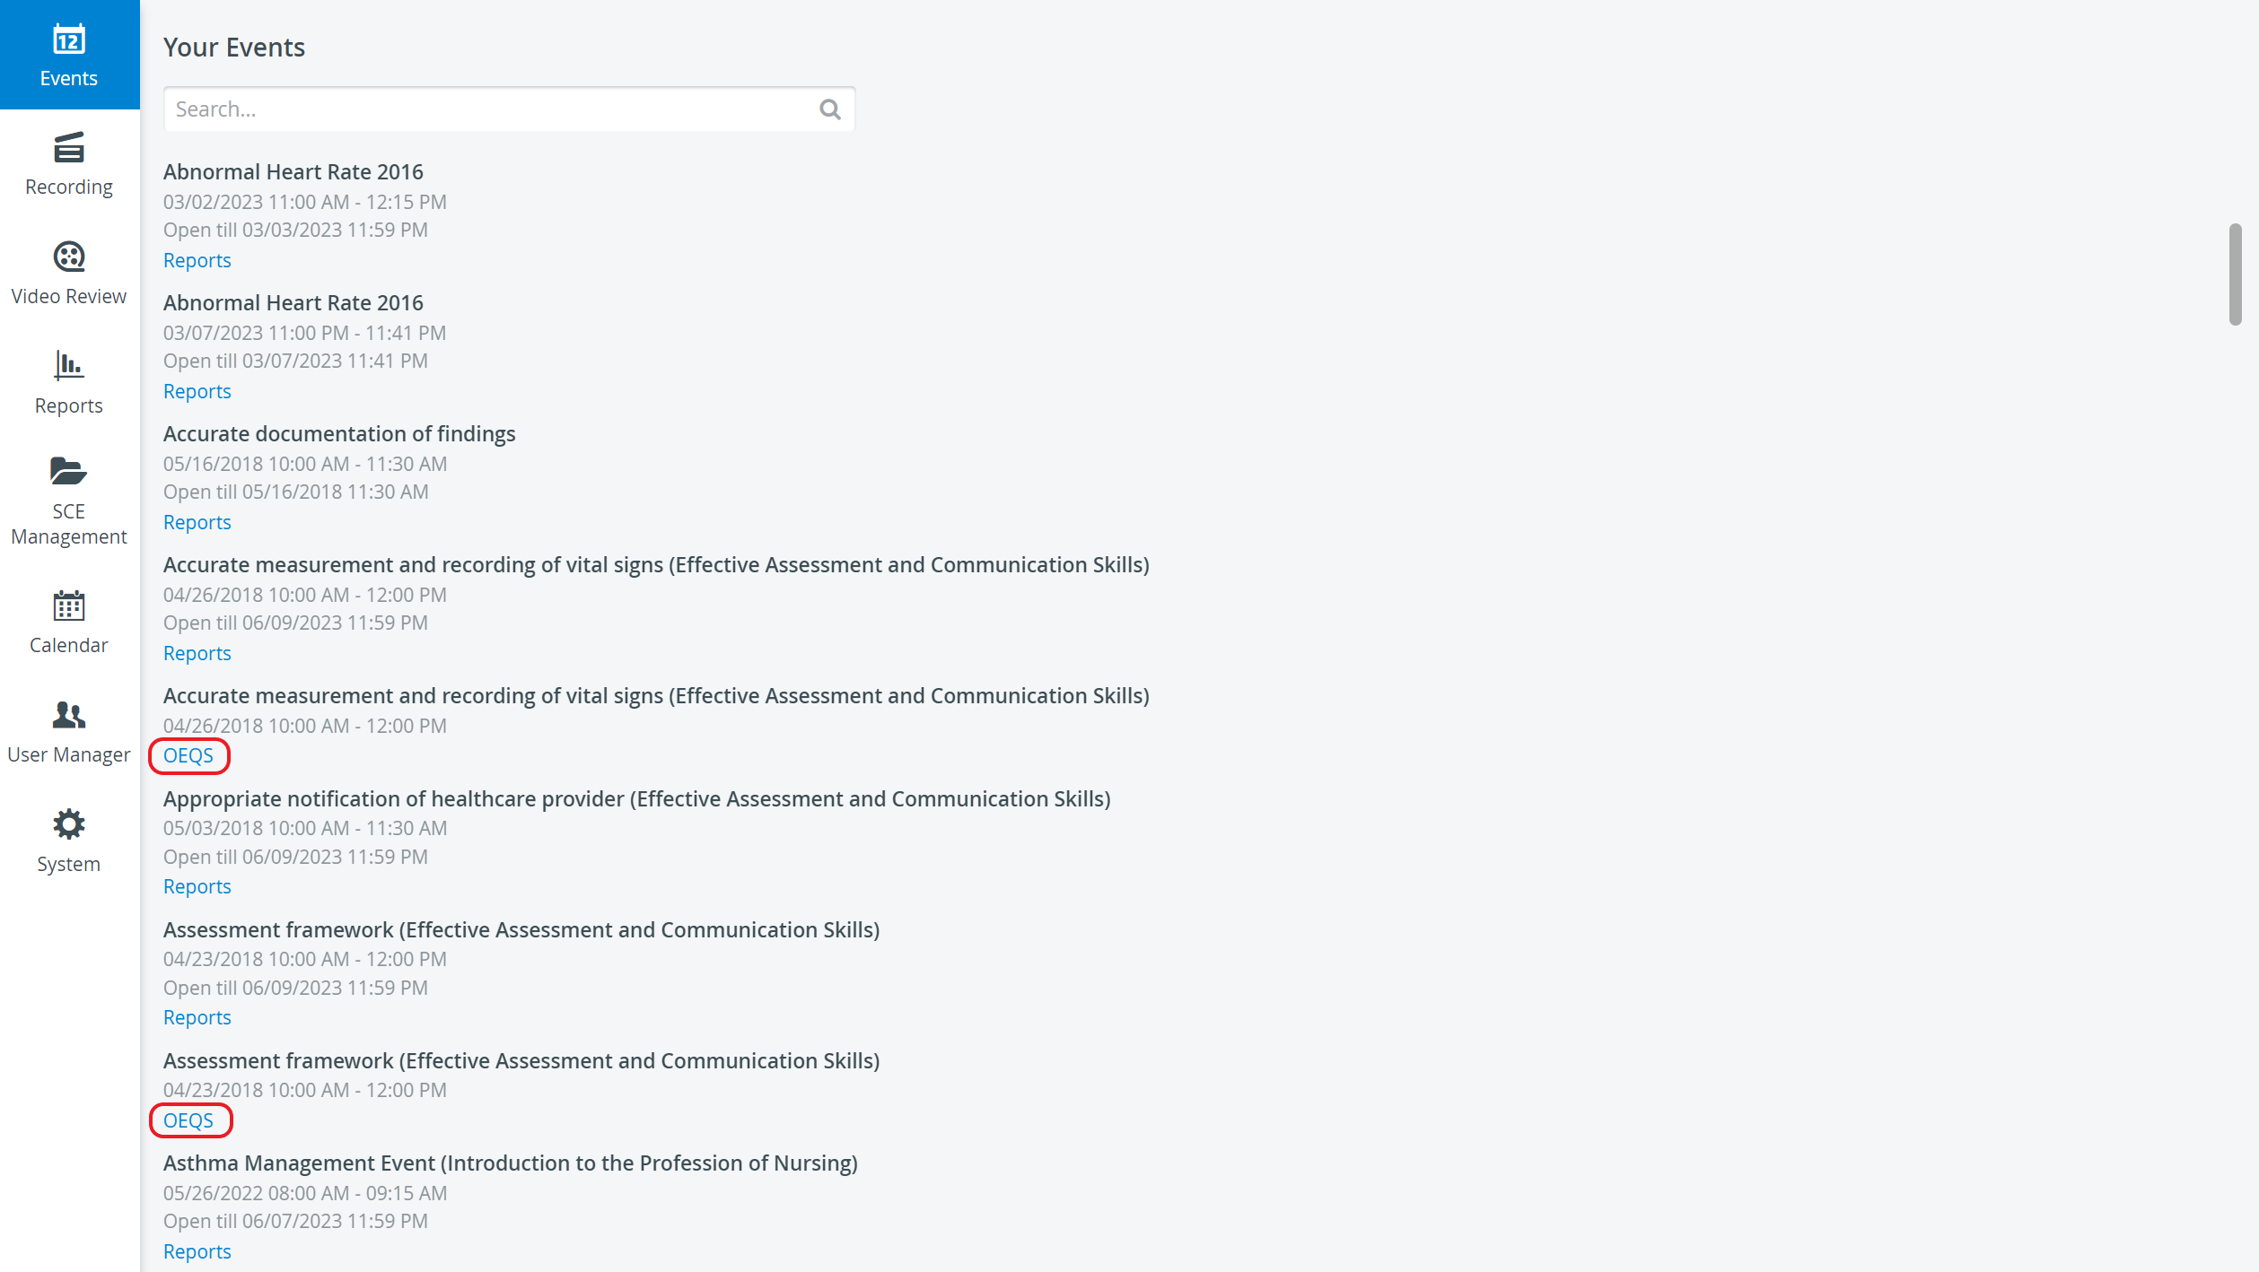Open Reports link for Abnormal Heart Rate 03/02/2023
The height and width of the screenshot is (1272, 2259).
(x=197, y=260)
